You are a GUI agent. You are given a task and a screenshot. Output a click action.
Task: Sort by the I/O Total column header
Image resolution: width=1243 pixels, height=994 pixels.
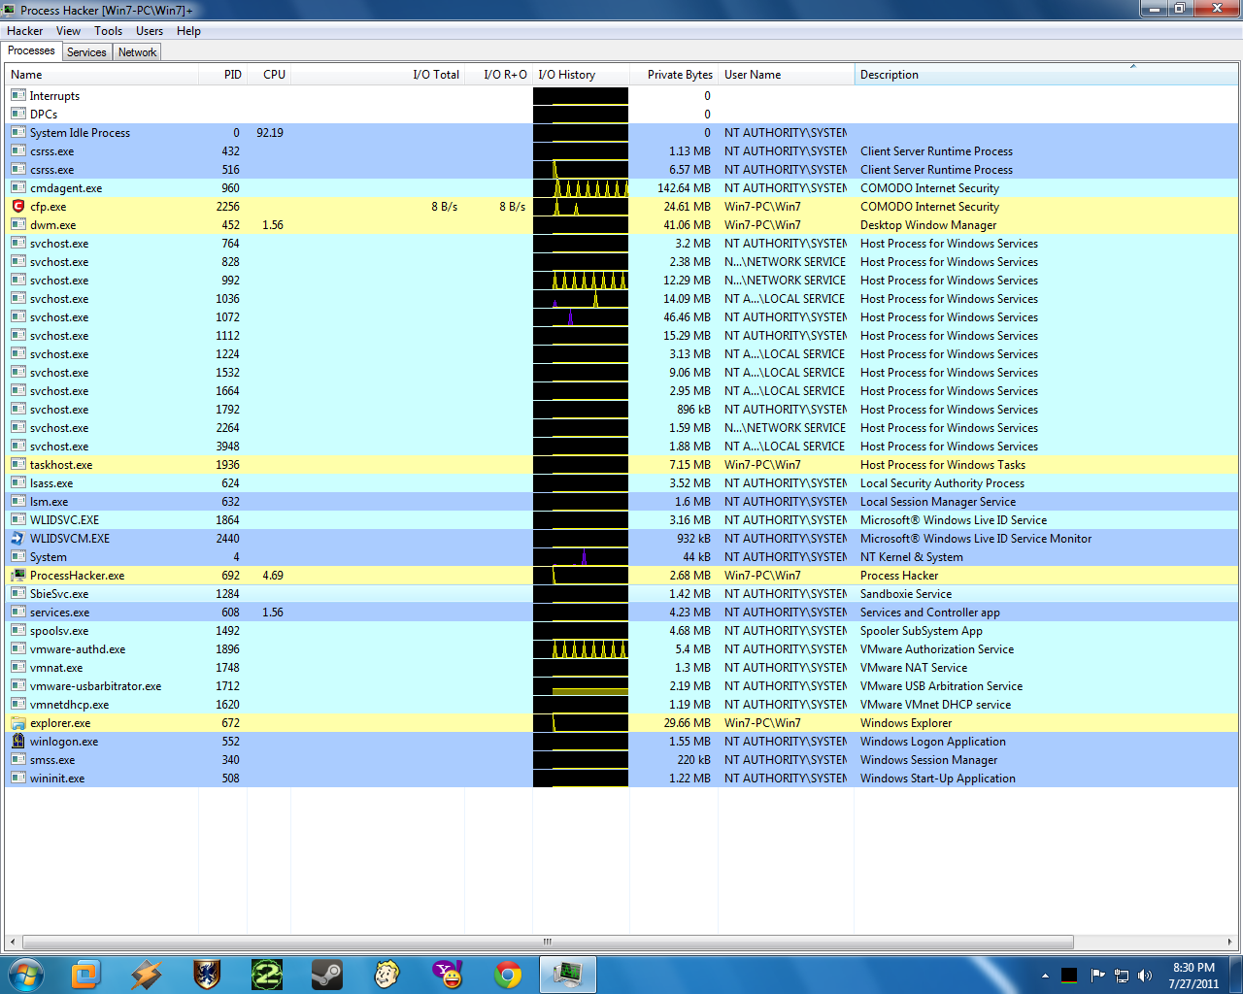point(378,75)
